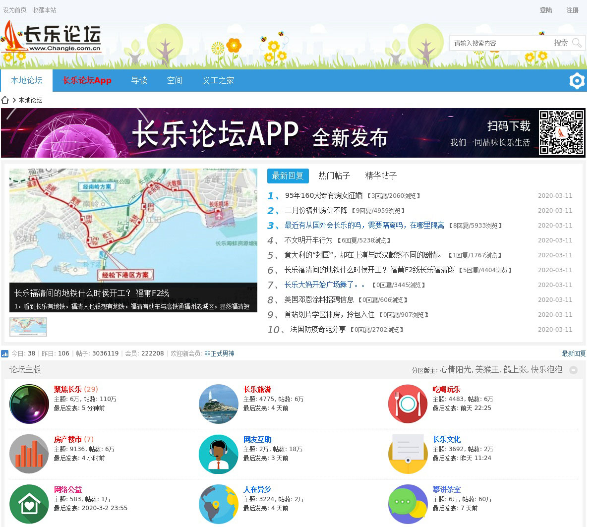The width and height of the screenshot is (595, 527).
Task: Open the 聚焦长乐 camera lens icon
Action: 29,404
